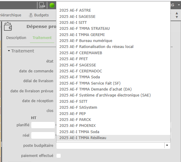Viewport: 181px width, 162px height.
Task: Select 2025 AE-F SAGESSE option
Action: click(x=113, y=65)
